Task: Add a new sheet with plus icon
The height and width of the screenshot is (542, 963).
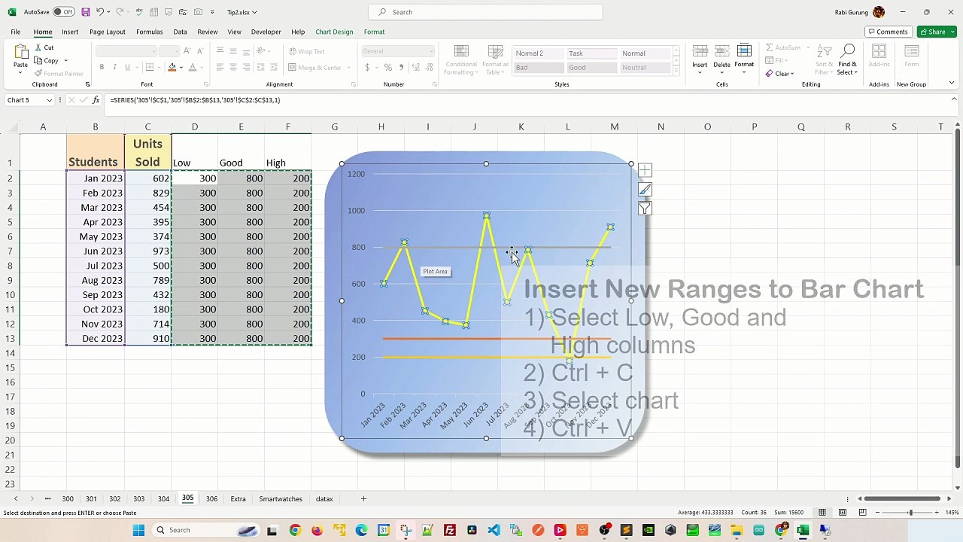Action: click(x=363, y=498)
